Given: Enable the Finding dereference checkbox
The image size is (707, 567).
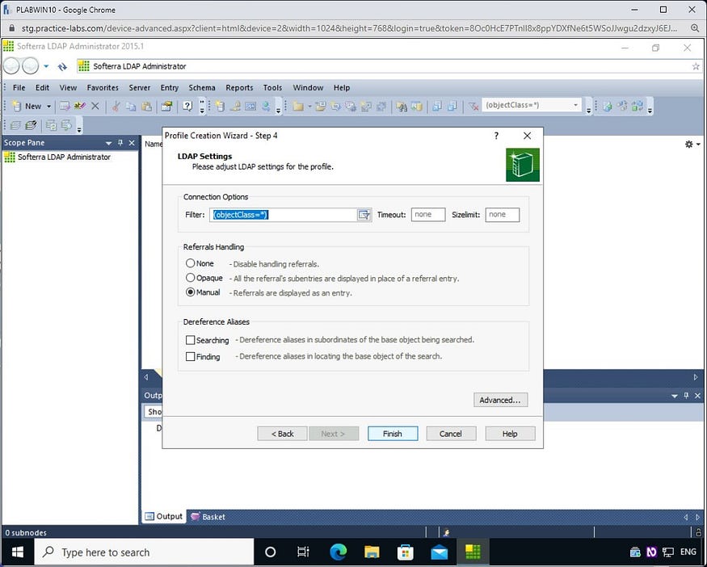Looking at the screenshot, I should (190, 356).
